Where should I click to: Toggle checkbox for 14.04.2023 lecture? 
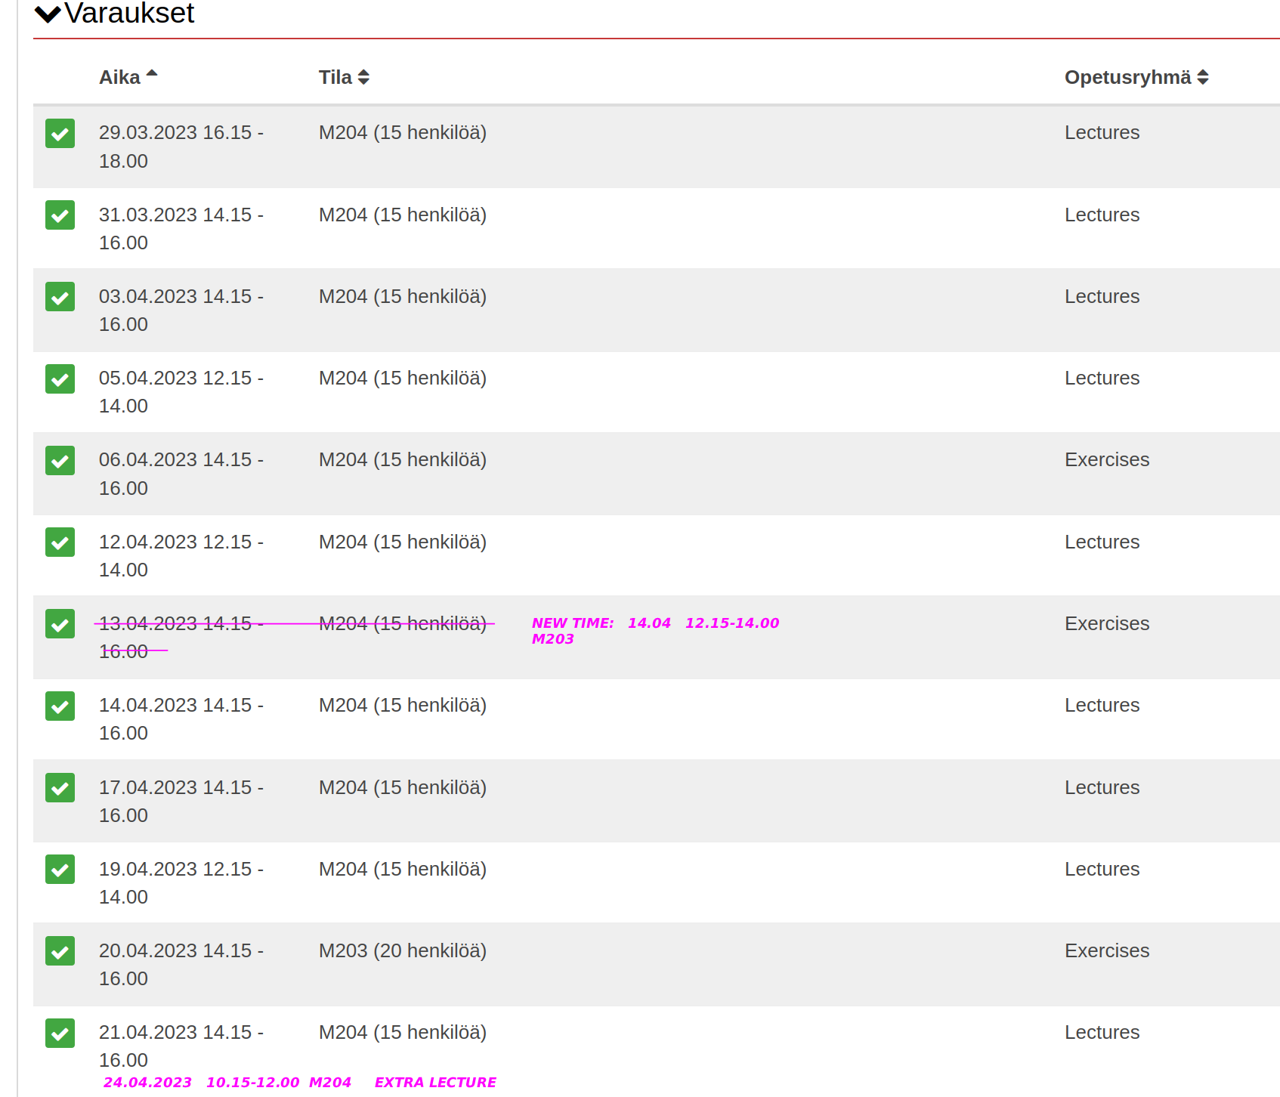point(60,706)
